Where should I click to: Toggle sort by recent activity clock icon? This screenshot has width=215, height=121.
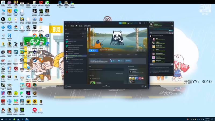pos(83,33)
